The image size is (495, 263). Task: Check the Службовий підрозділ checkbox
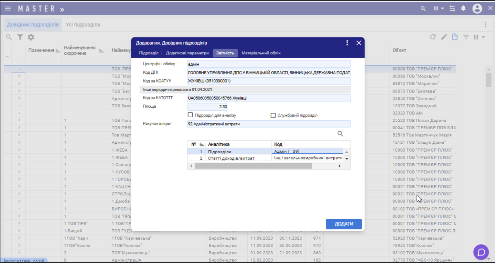click(273, 116)
